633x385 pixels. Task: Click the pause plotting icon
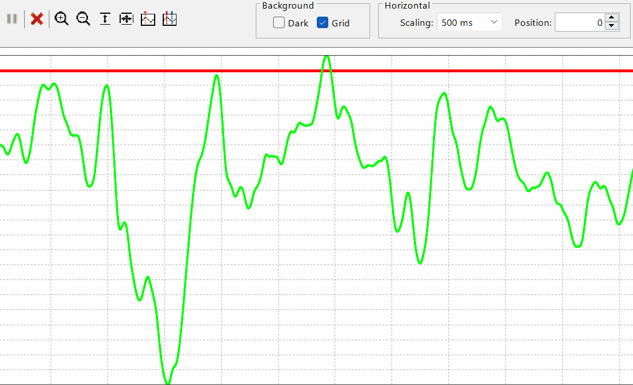pos(11,19)
